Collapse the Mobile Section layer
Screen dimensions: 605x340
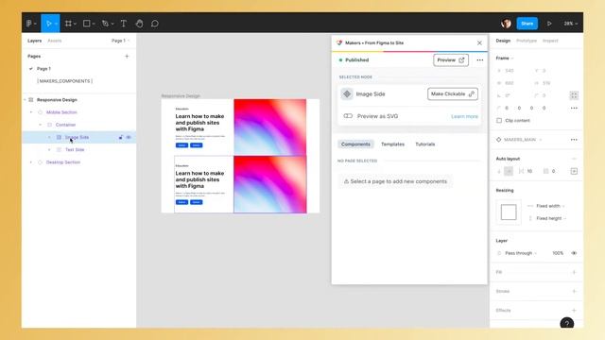click(31, 112)
